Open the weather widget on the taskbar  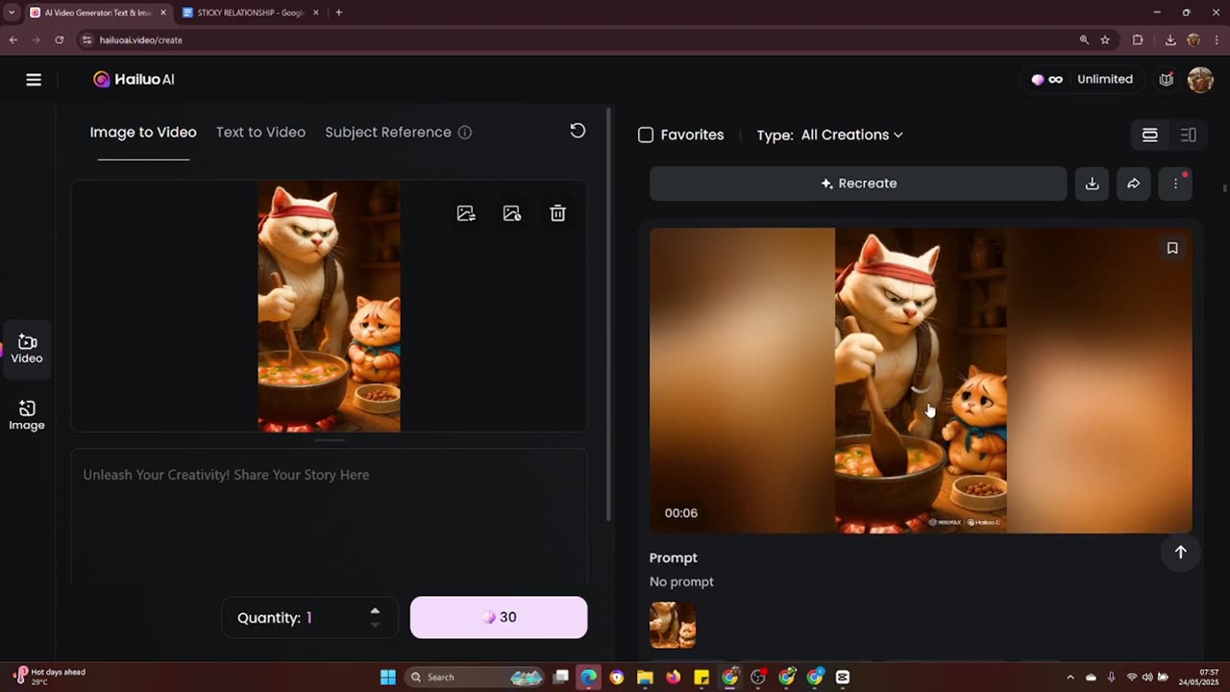click(48, 677)
